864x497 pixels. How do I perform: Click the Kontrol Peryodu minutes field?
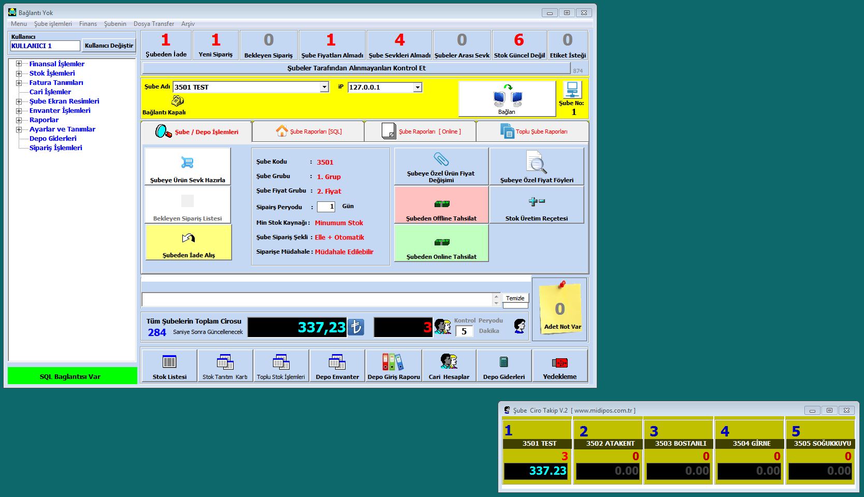click(464, 331)
